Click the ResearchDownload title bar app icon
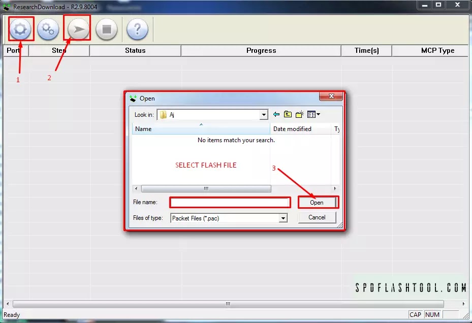Screen dimensions: 472x323 tap(7, 7)
